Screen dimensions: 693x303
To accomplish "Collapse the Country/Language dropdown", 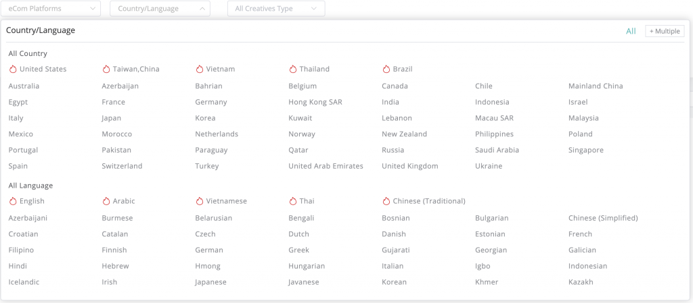I will [160, 8].
